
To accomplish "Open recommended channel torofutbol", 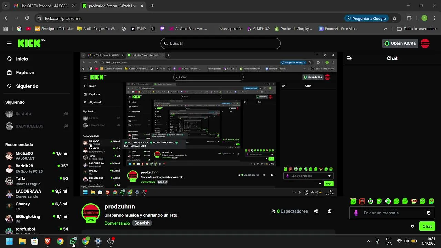I will tap(37, 230).
